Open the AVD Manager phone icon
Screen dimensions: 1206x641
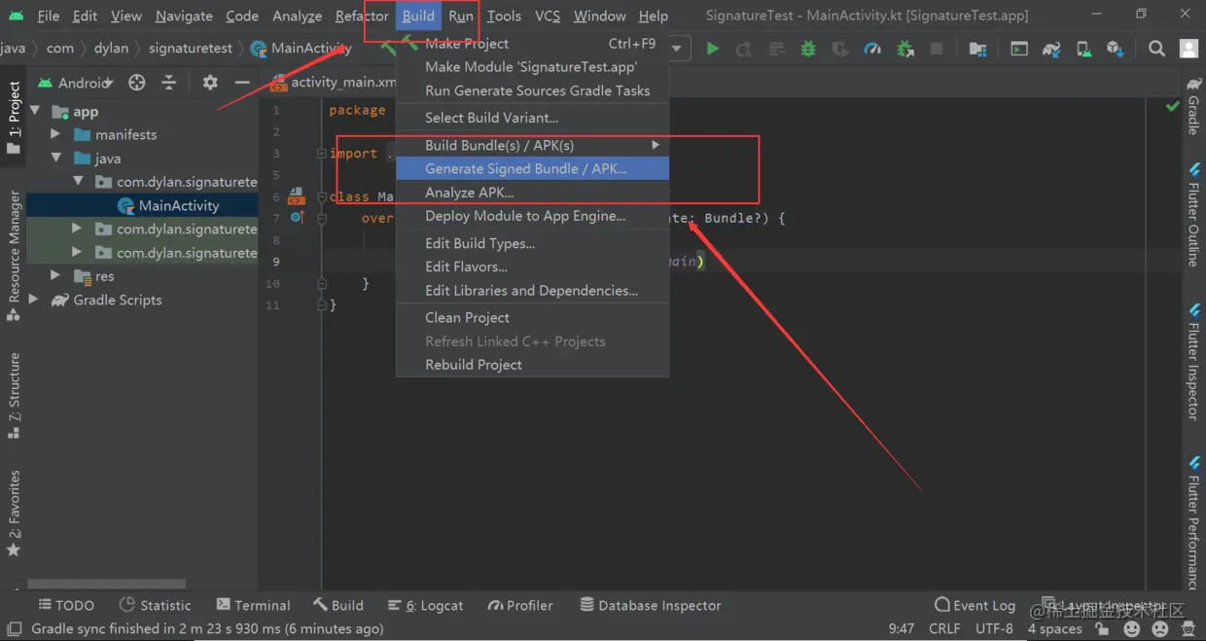(x=1083, y=49)
